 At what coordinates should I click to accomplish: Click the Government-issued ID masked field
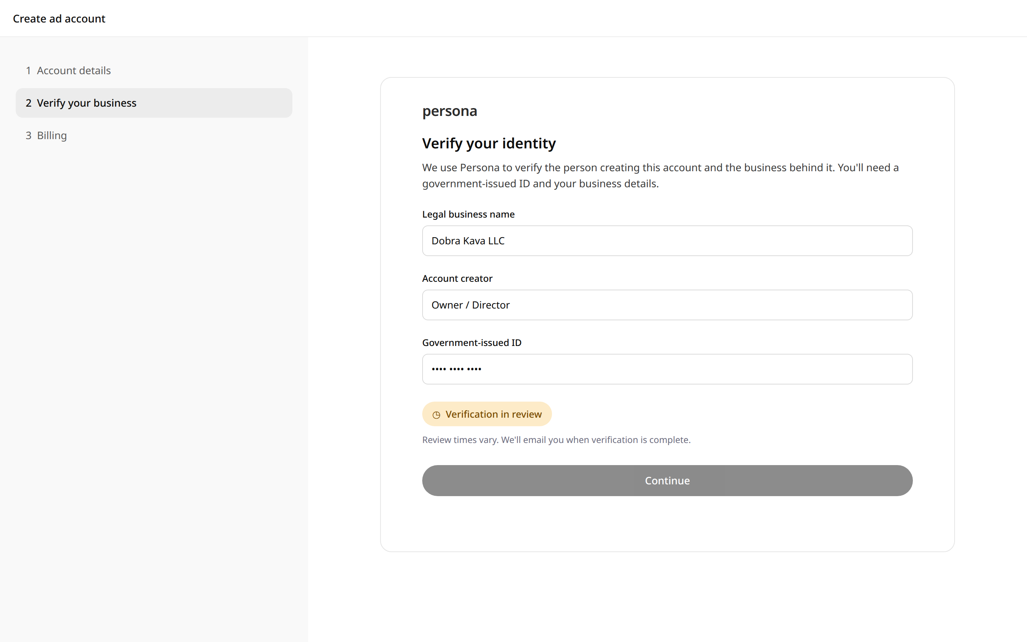coord(667,369)
